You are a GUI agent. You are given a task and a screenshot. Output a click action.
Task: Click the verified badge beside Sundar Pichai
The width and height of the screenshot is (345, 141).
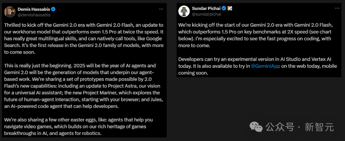[x=224, y=8]
